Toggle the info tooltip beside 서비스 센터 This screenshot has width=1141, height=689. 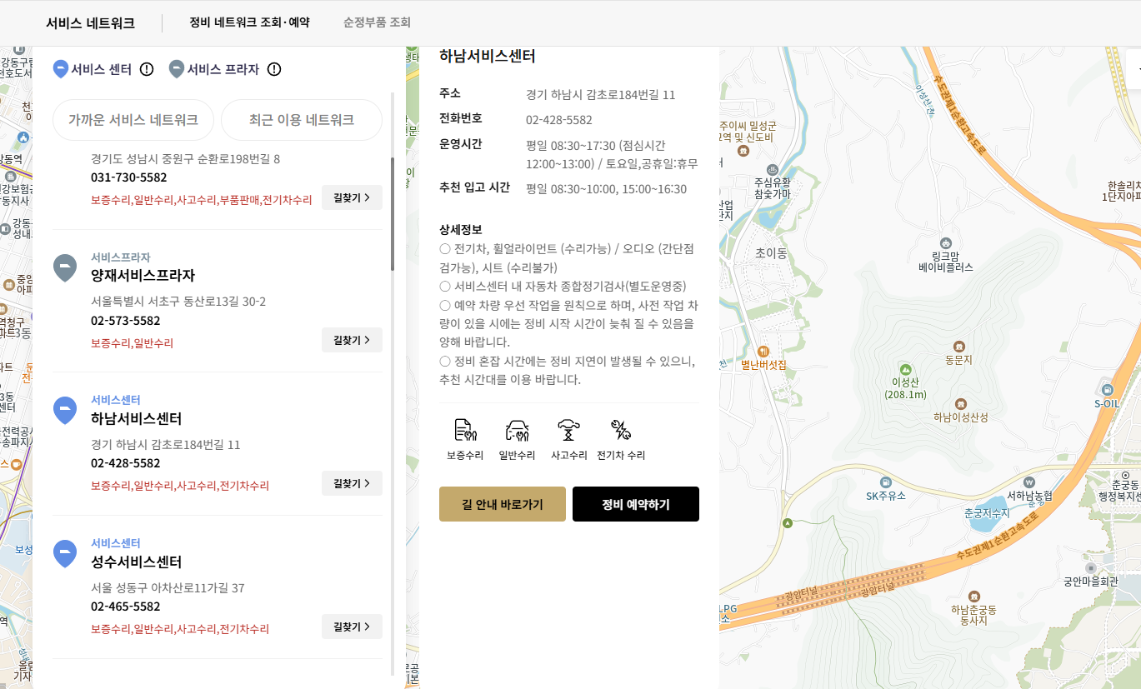tap(147, 70)
